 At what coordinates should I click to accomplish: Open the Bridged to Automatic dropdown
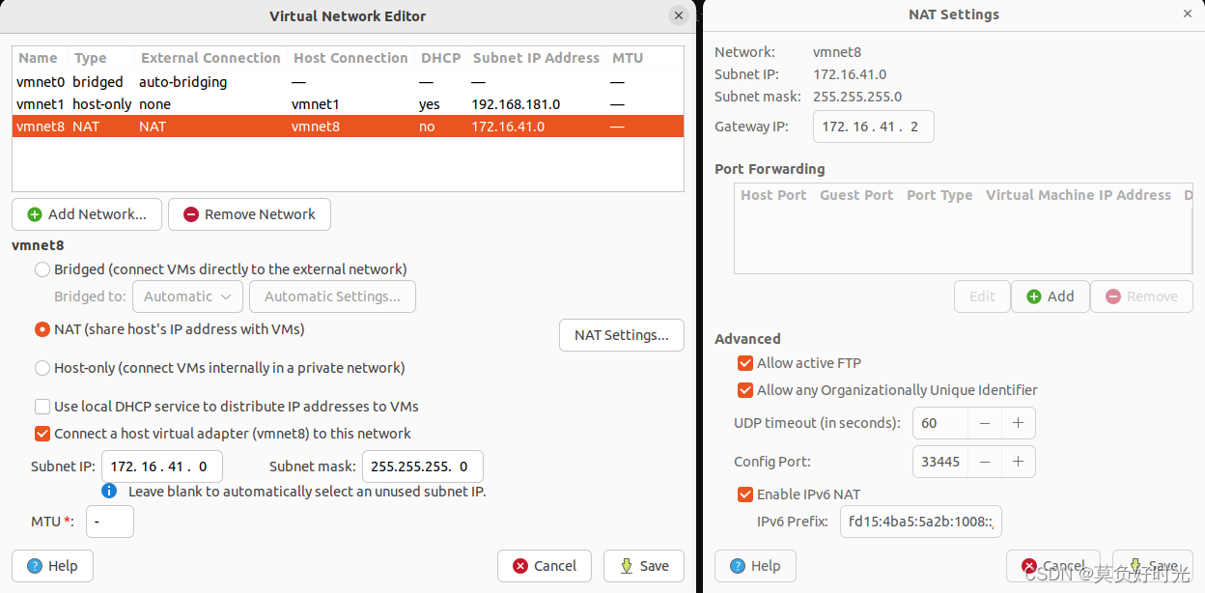[x=187, y=296]
